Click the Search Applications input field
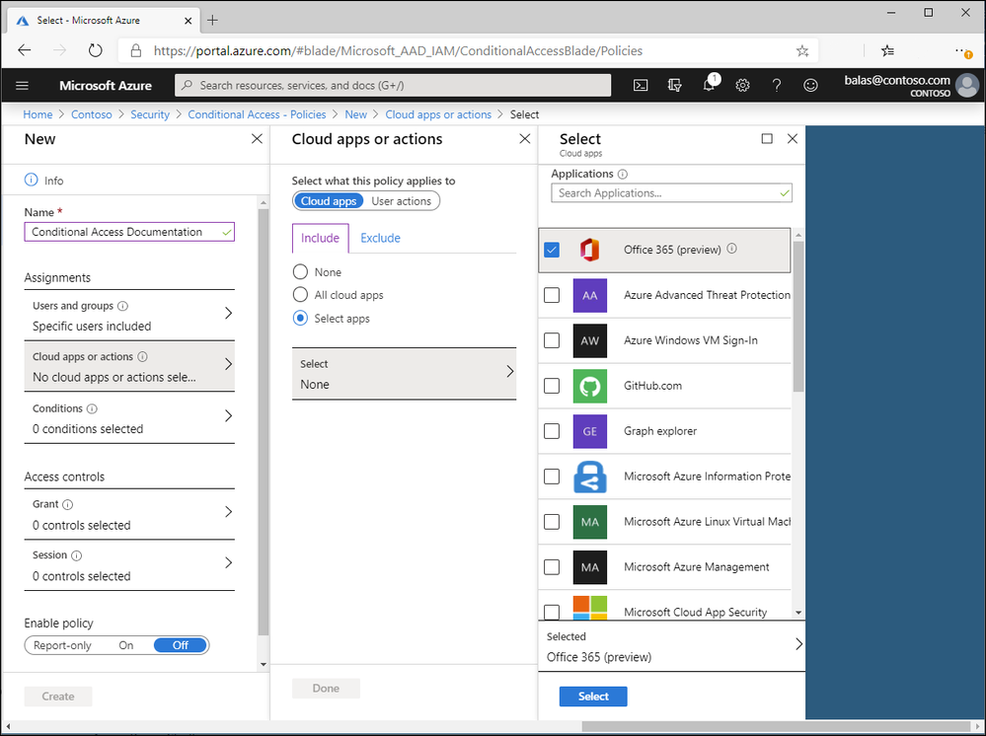This screenshot has height=736, width=986. pos(662,192)
